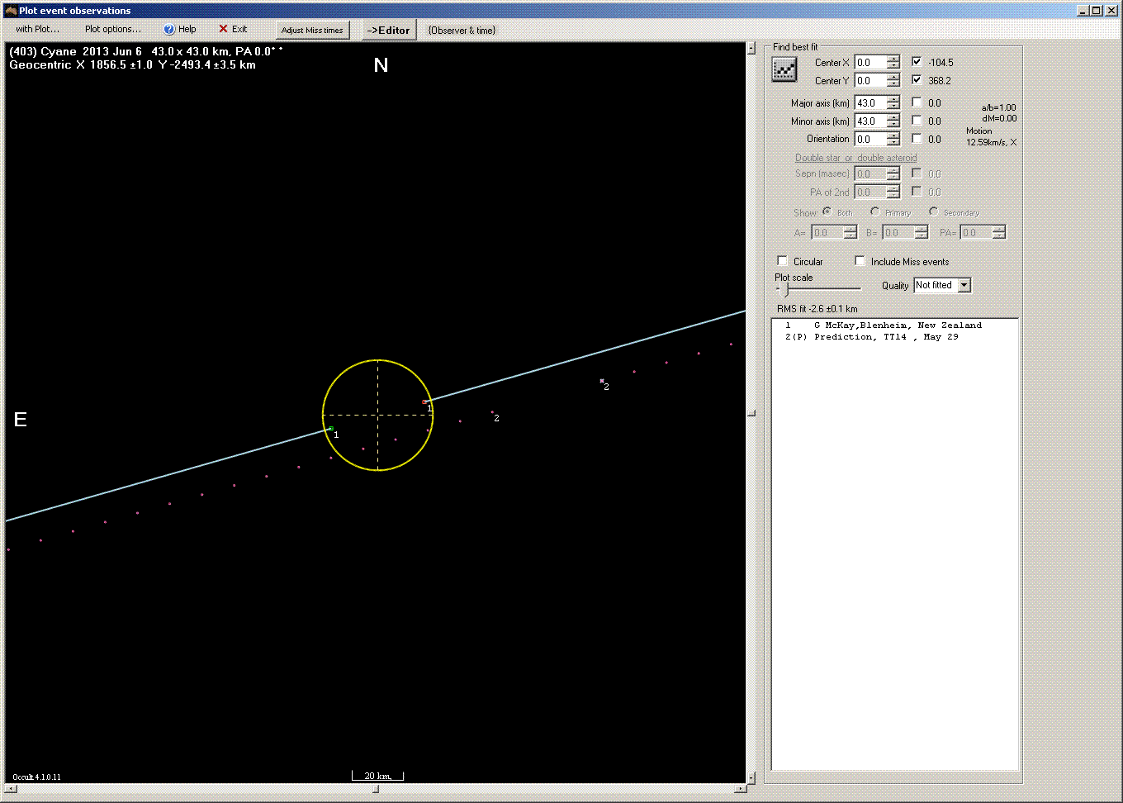Select the G McKay, Blenheim observer row

click(894, 325)
